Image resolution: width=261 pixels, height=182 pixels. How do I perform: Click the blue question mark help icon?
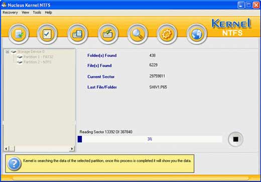tap(14, 163)
